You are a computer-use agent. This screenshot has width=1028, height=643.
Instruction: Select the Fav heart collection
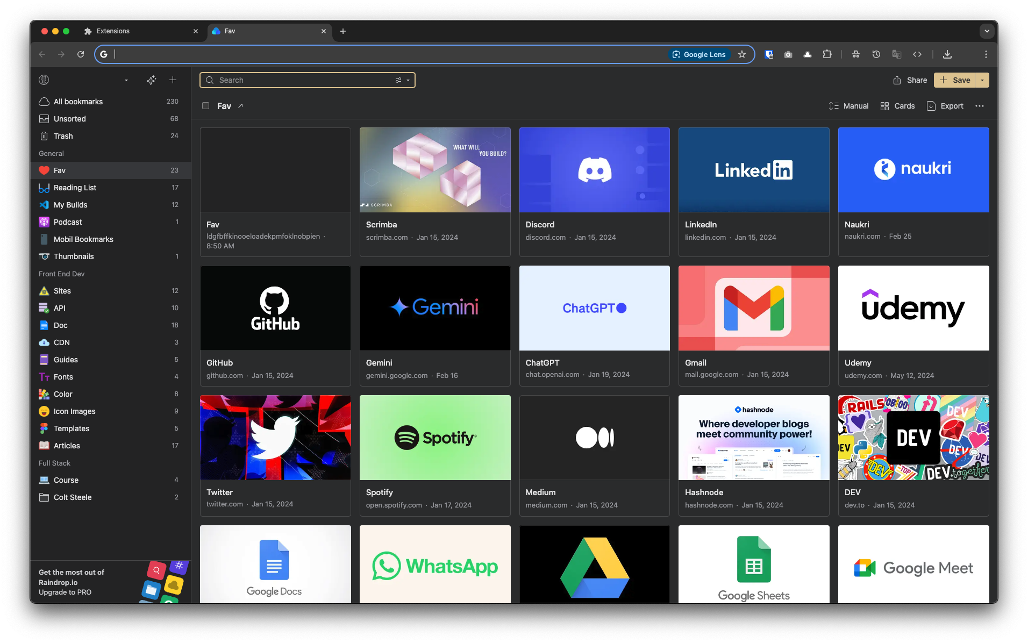click(x=110, y=170)
